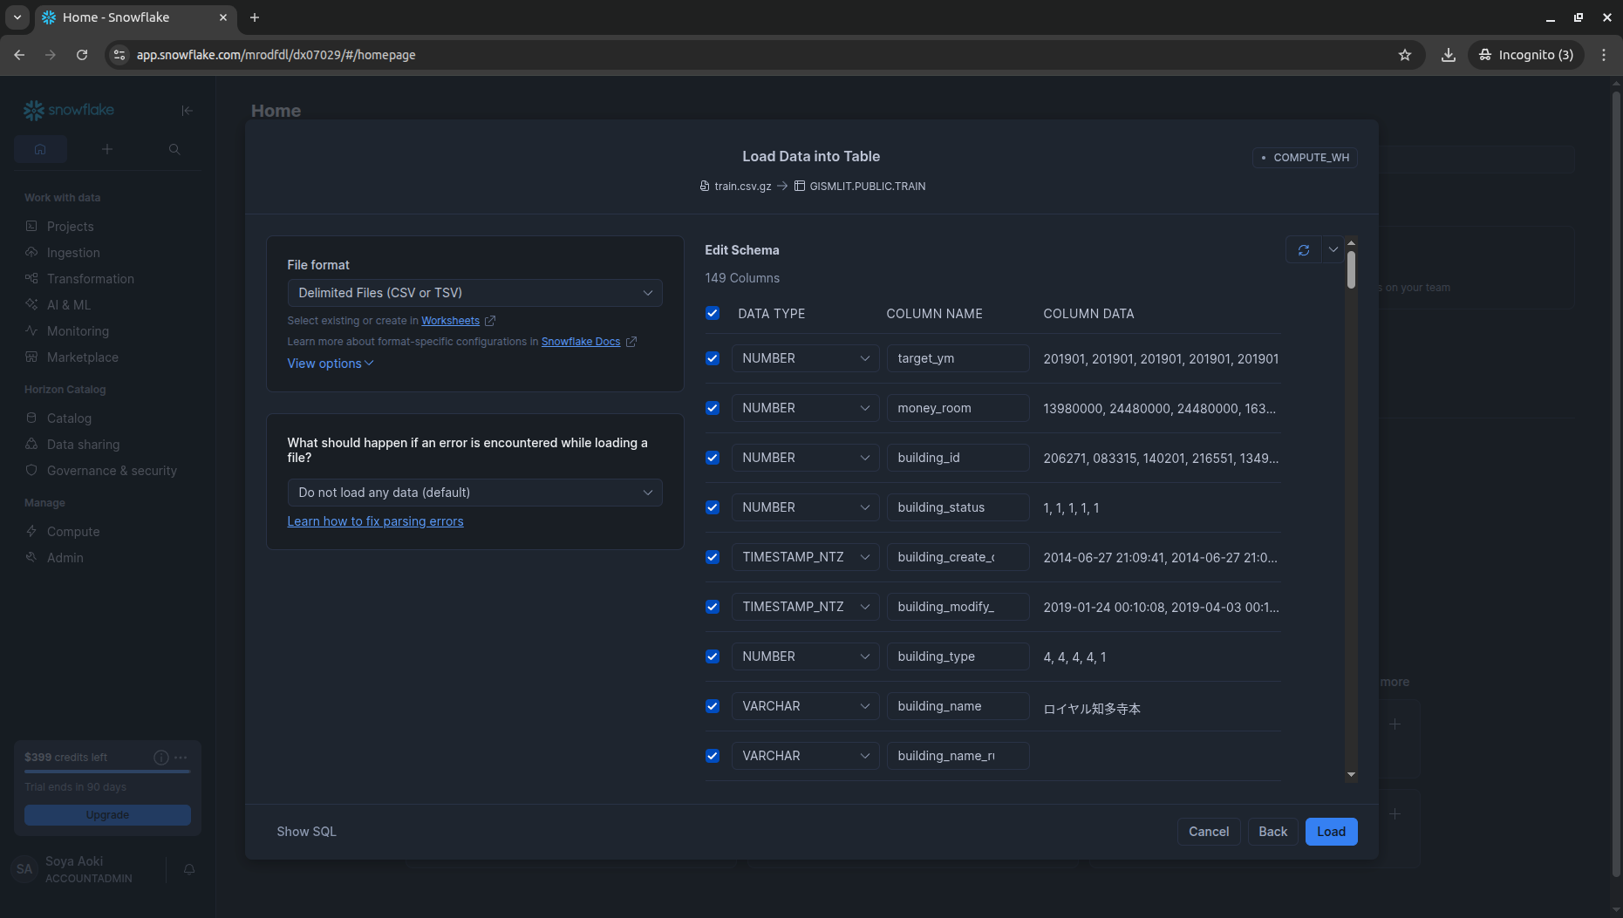Collapse the left navigation sidebar
Image resolution: width=1623 pixels, height=918 pixels.
[187, 111]
